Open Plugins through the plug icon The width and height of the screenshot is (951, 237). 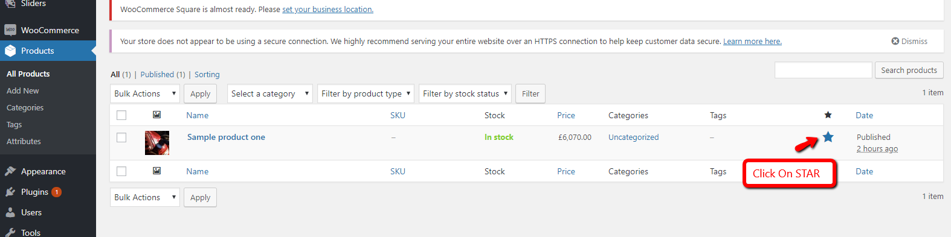click(x=10, y=192)
